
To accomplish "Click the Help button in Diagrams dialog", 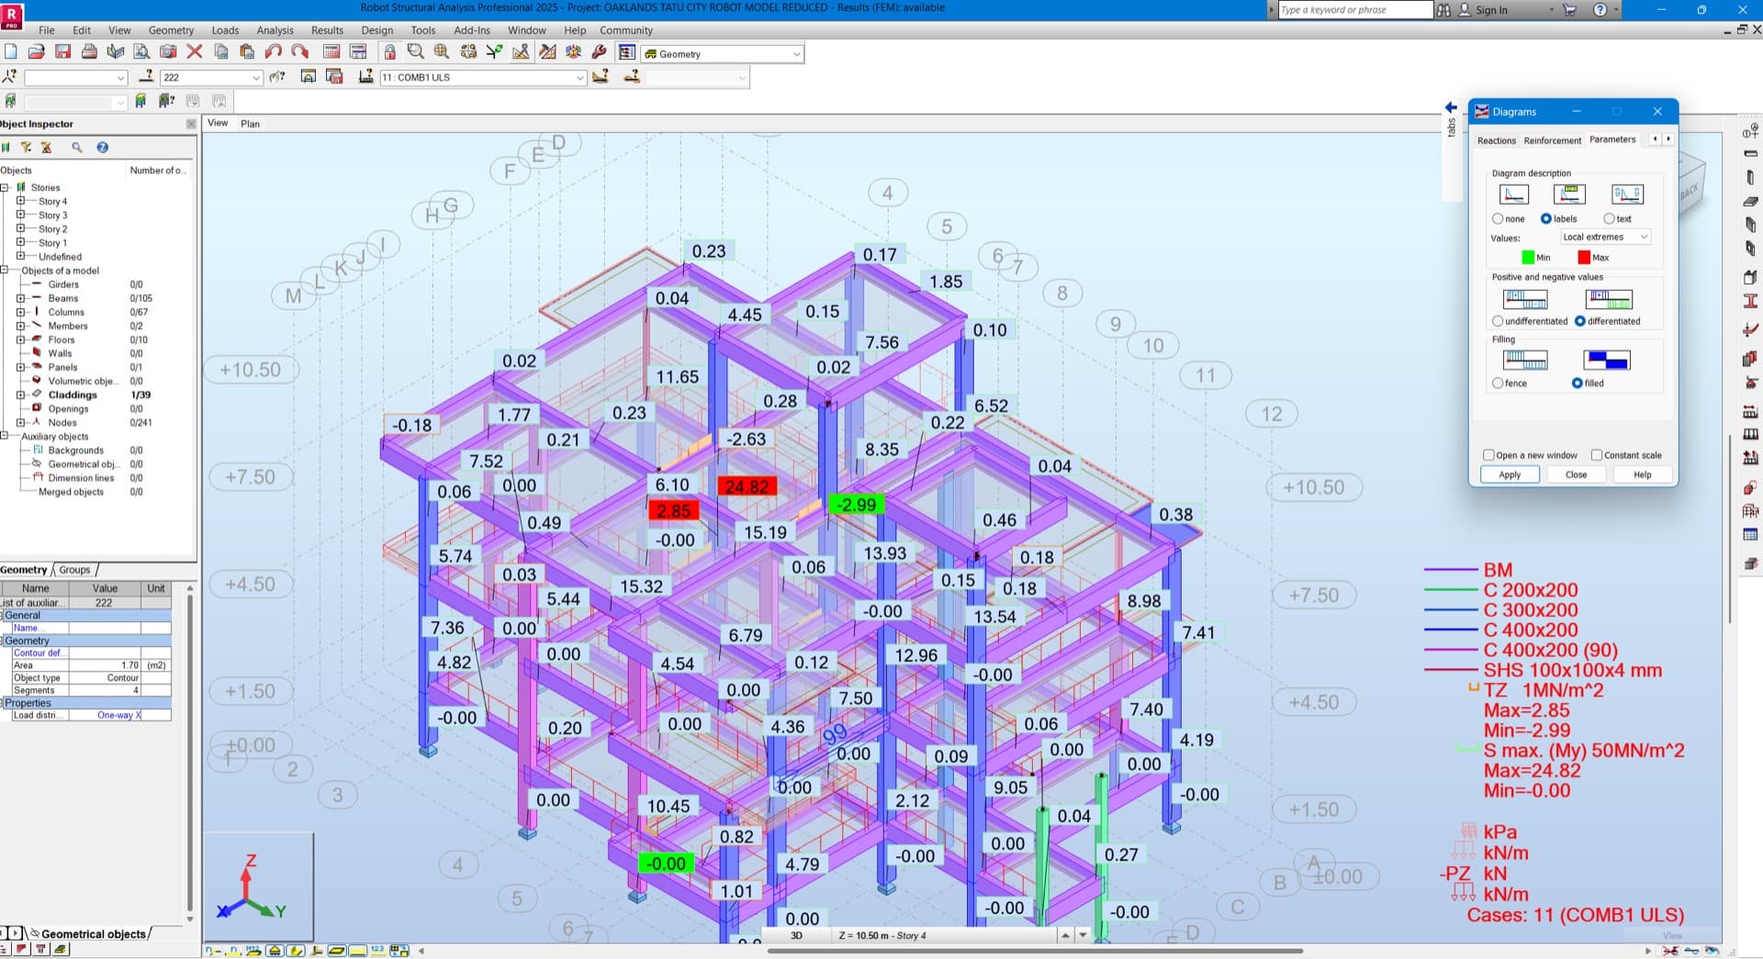I will (x=1642, y=474).
